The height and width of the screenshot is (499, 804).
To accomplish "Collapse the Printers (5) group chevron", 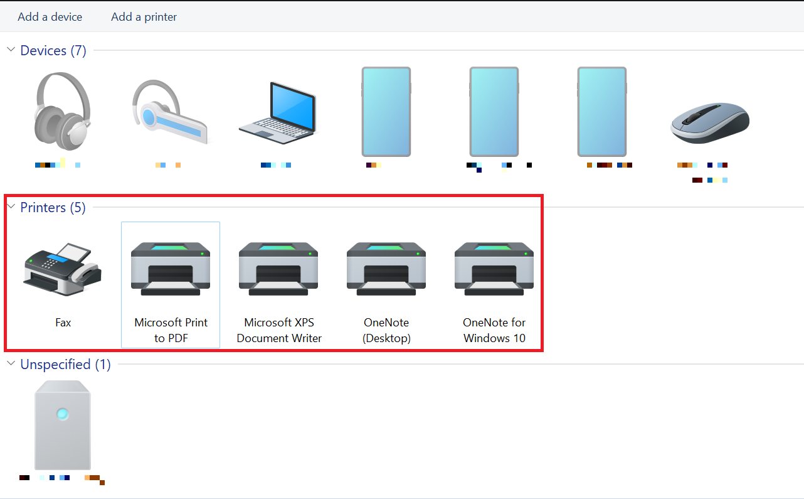I will (x=11, y=207).
